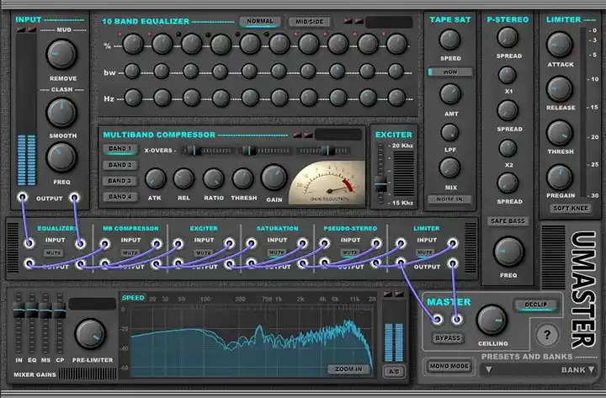Toggle master BYPASS
Screen dimensions: 606x398
448,338
